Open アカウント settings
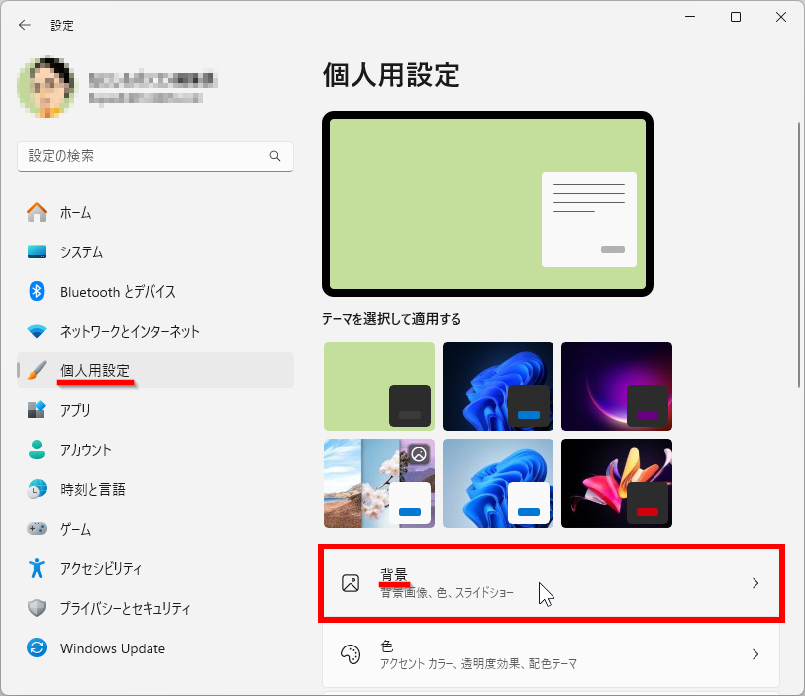Screen dimensions: 805x696 point(155,449)
